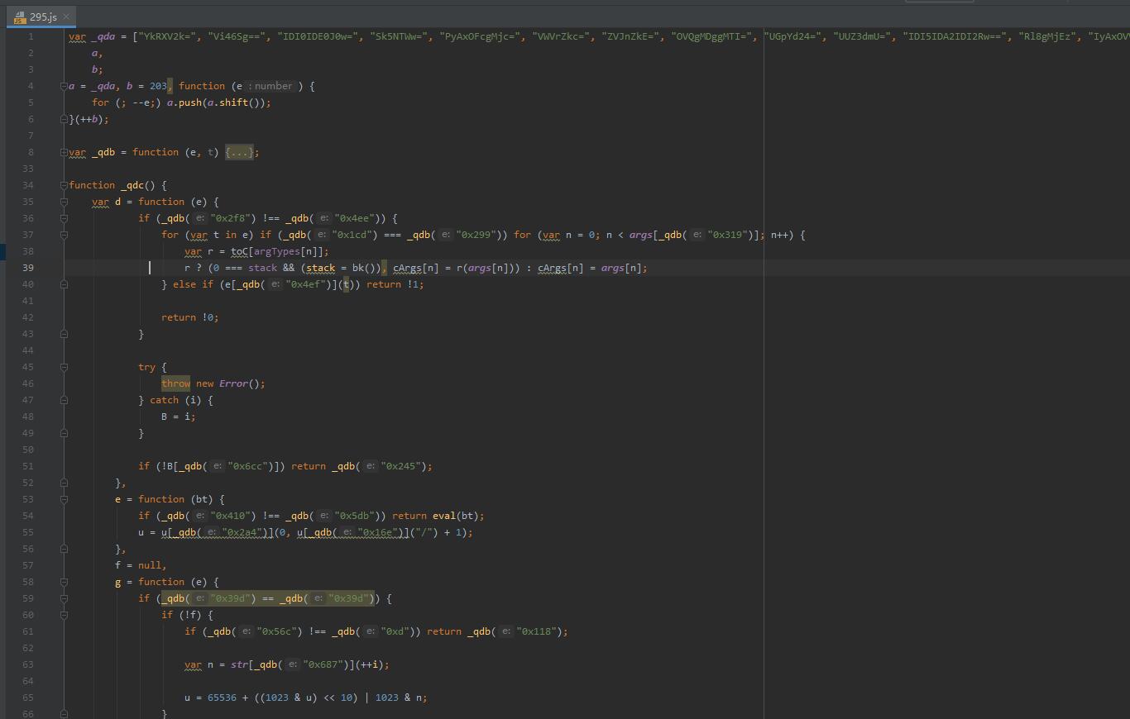
Task: Click 'f = null,' on line 57
Action: click(141, 565)
